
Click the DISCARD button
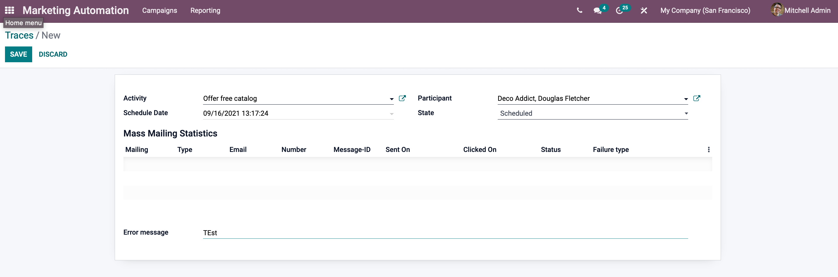[53, 54]
